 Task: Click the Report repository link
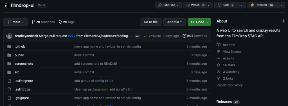229,85
